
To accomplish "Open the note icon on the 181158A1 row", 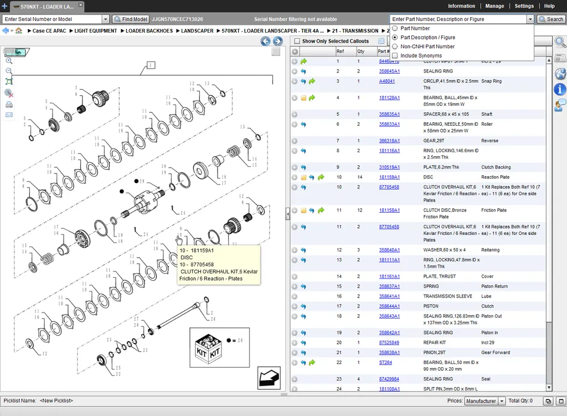I will (304, 210).
